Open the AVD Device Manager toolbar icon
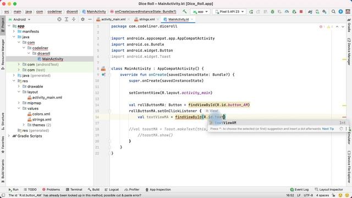This screenshot has width=352, height=198. 317,12
